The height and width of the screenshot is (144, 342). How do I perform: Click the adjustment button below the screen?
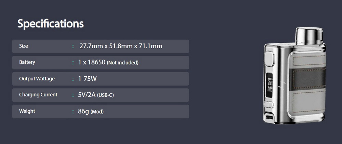click(x=269, y=105)
